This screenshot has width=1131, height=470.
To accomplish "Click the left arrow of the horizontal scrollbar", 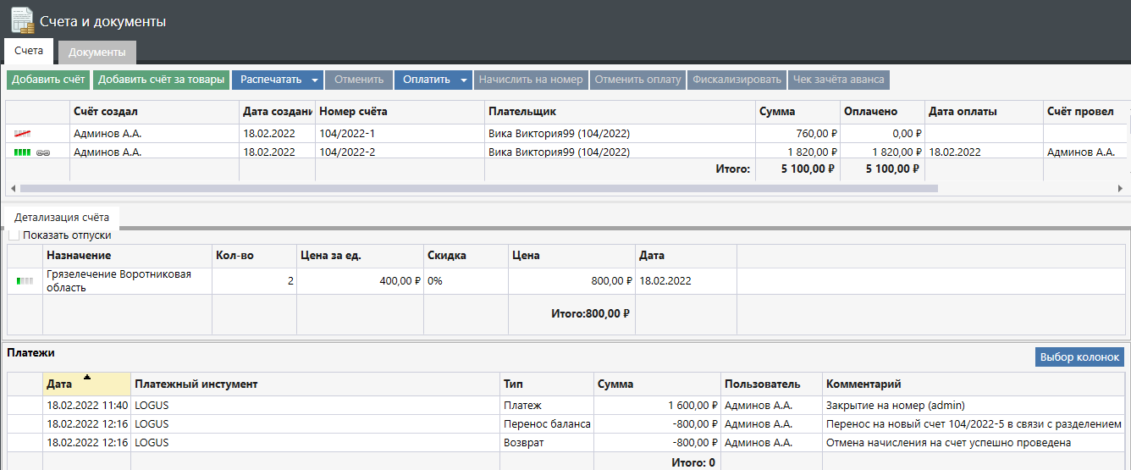I will coord(12,188).
